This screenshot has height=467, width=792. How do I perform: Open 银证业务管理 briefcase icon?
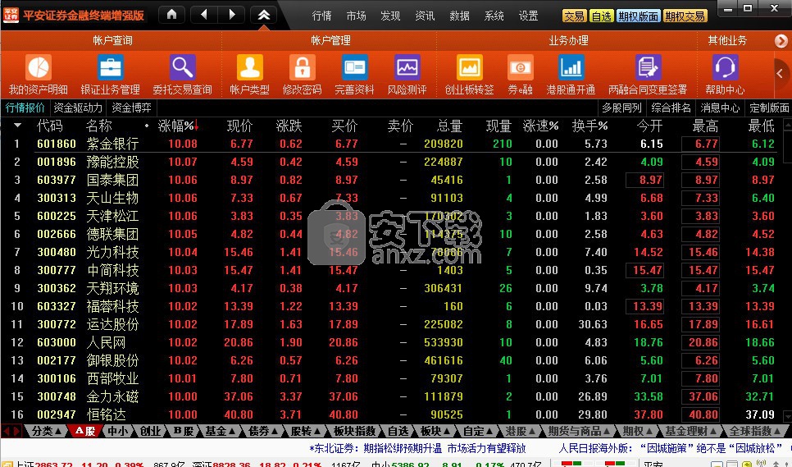(110, 67)
